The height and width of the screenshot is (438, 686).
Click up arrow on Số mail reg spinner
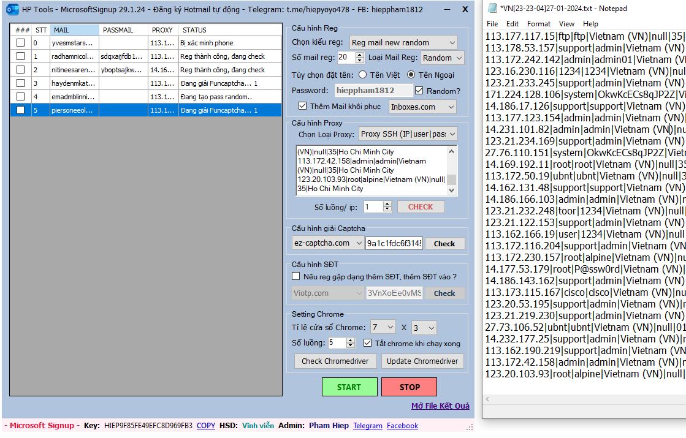[359, 55]
